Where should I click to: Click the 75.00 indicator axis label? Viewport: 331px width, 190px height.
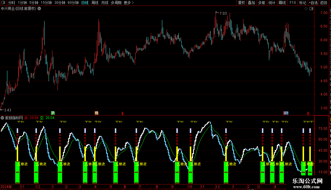[x=323, y=129]
